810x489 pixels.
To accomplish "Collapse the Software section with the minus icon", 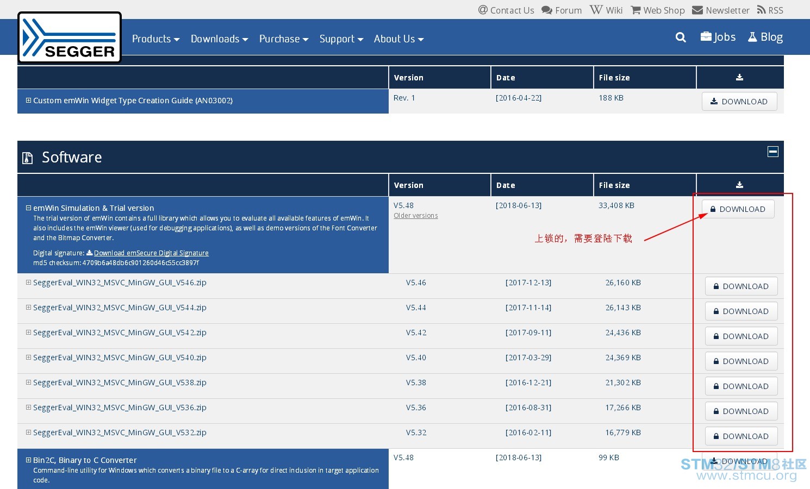I will (772, 152).
